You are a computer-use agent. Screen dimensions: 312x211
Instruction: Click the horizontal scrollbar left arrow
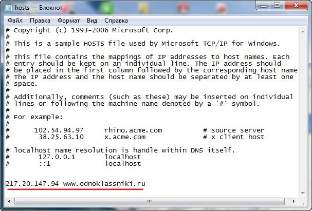pos(9,201)
